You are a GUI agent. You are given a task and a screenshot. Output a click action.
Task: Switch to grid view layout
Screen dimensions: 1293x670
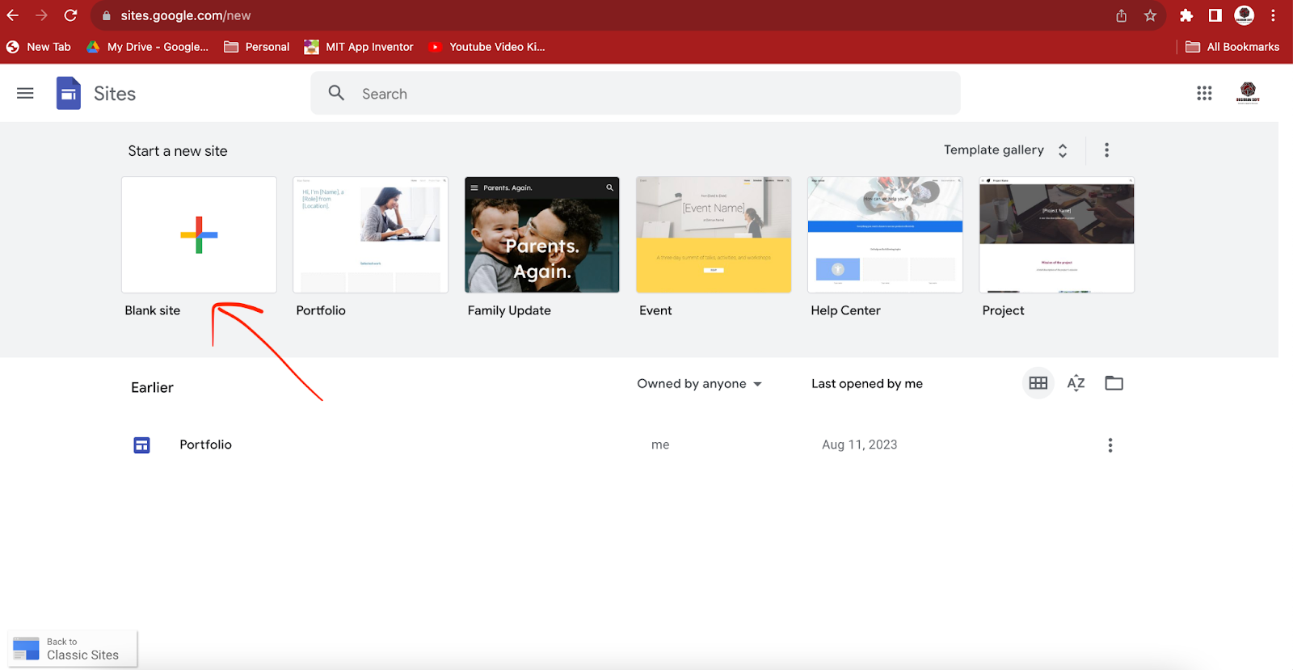1038,383
